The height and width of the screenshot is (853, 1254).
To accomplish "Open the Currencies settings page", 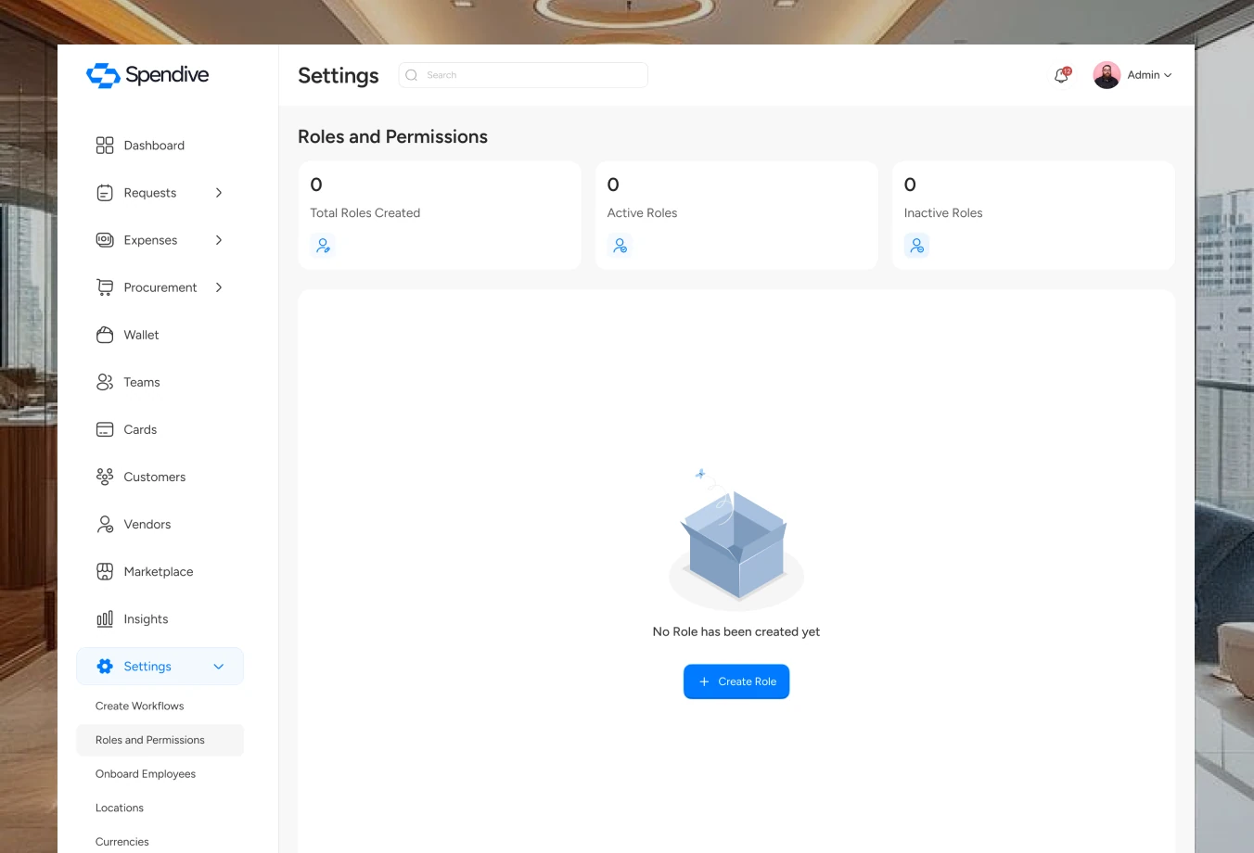I will click(122, 842).
